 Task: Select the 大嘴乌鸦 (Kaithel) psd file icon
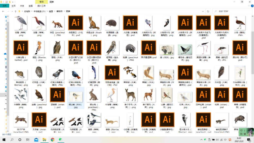[x=21, y=48]
